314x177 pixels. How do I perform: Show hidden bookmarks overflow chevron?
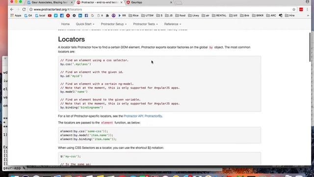click(x=308, y=15)
